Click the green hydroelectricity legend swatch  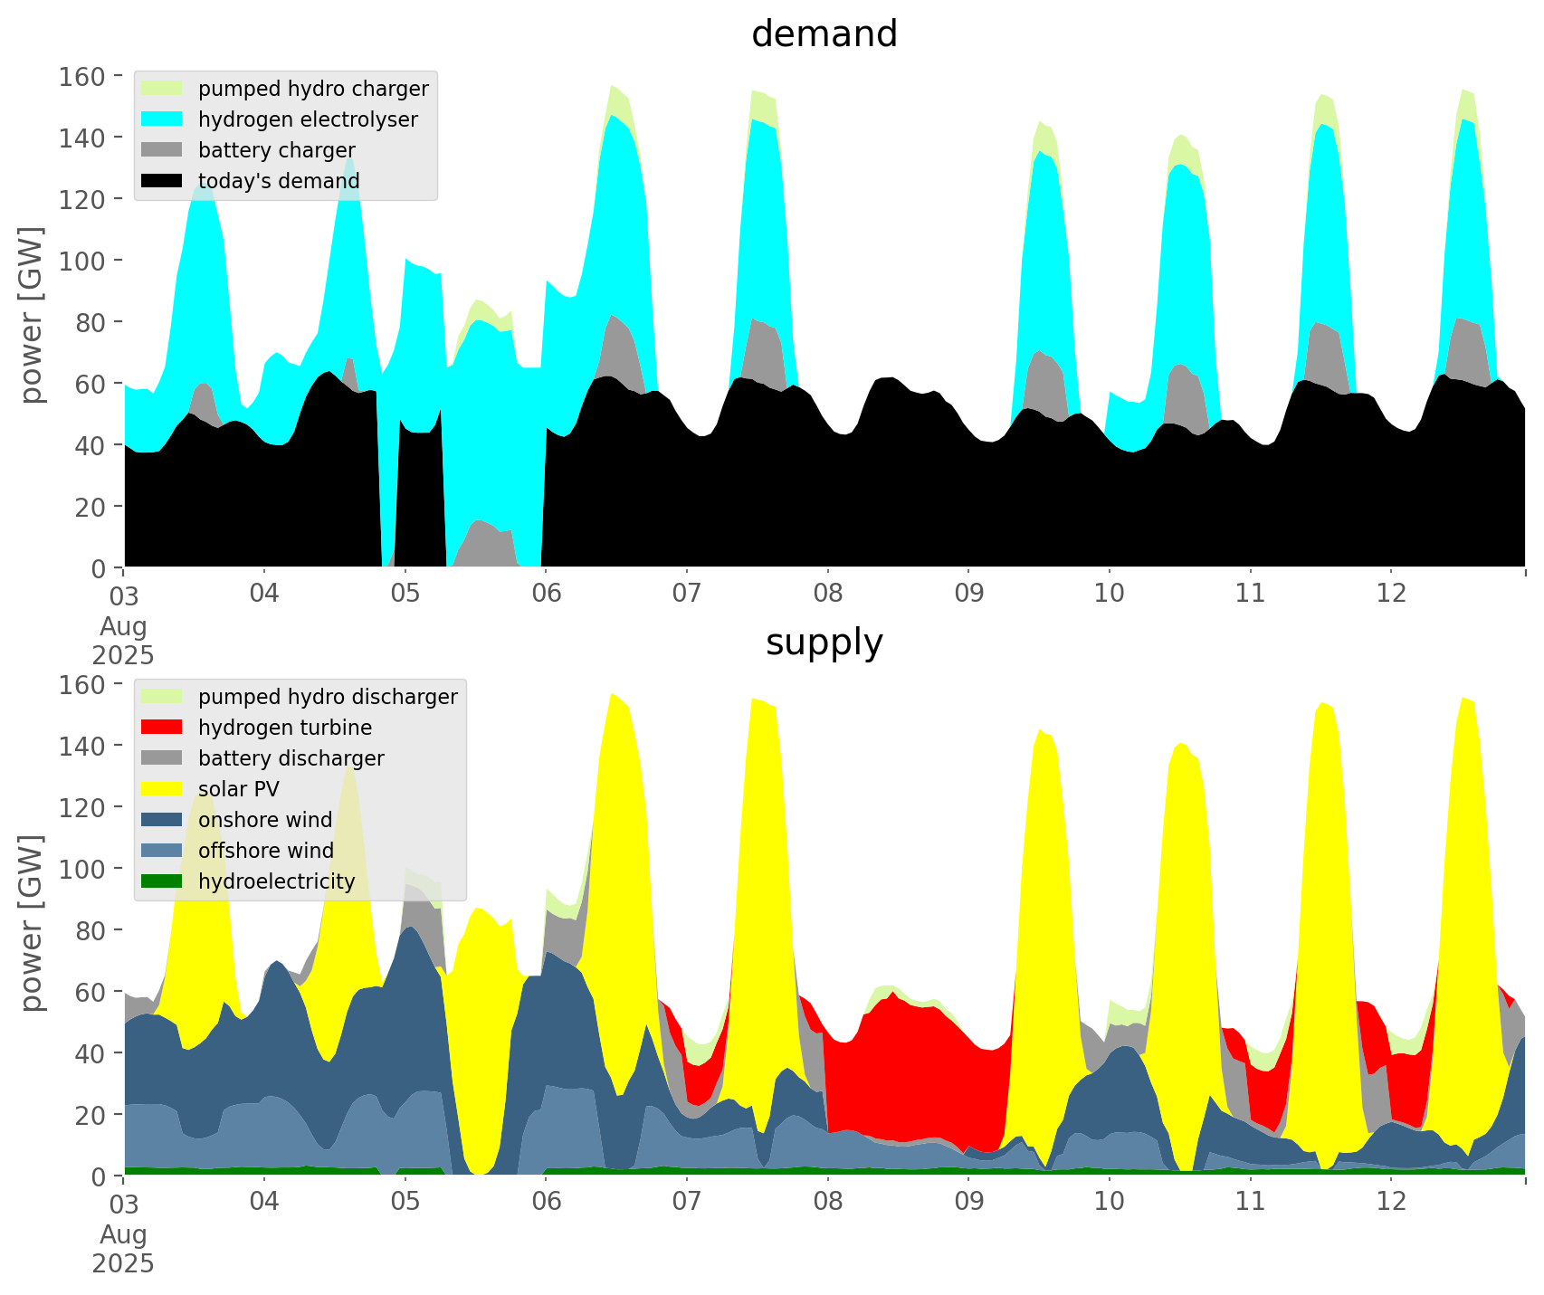[162, 881]
